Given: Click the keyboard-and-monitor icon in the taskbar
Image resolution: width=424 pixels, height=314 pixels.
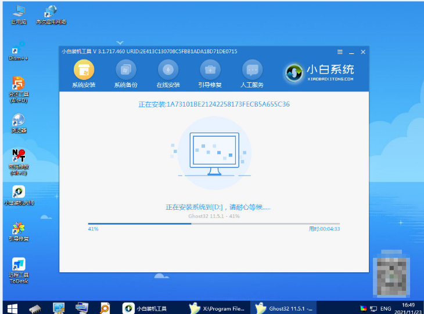Looking at the screenshot, I should 82,308.
